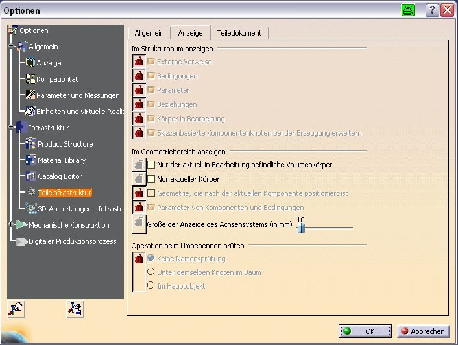Image resolution: width=458 pixels, height=345 pixels.
Task: Toggle Körper in Bearbeitung checkbox
Action: tap(151, 119)
